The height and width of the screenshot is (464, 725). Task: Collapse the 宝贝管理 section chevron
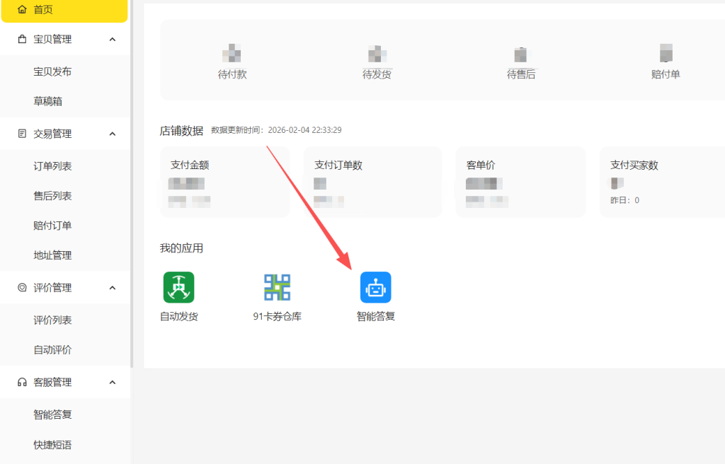click(113, 40)
